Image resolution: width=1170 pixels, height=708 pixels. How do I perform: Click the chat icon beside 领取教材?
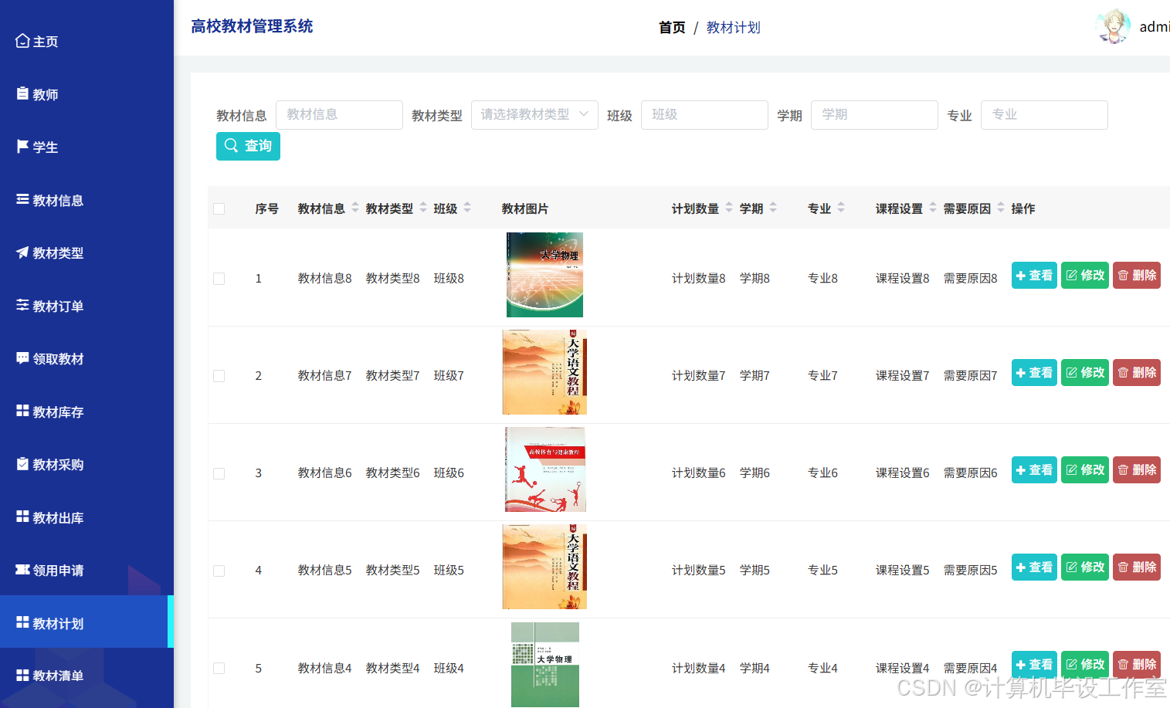22,357
